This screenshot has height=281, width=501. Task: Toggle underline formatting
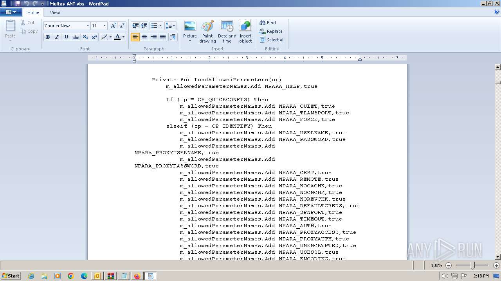[x=66, y=37]
